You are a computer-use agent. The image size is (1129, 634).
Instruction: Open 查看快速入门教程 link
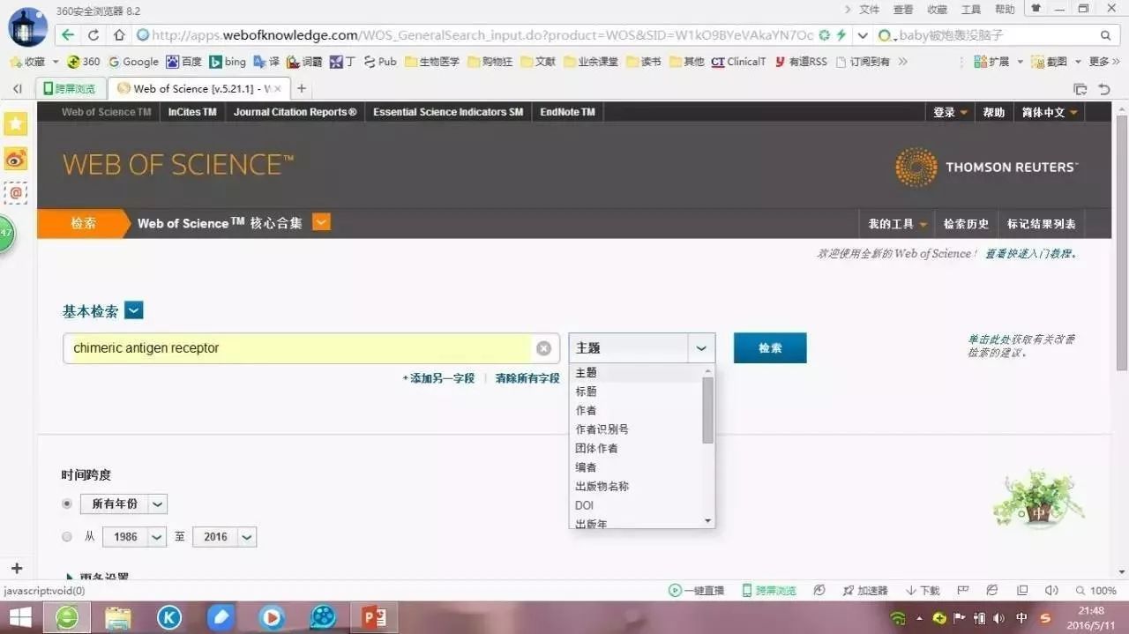(1030, 254)
